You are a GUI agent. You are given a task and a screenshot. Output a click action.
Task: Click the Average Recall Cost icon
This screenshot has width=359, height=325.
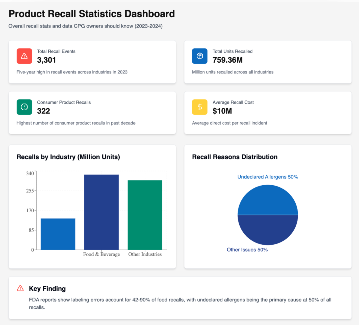coord(200,107)
